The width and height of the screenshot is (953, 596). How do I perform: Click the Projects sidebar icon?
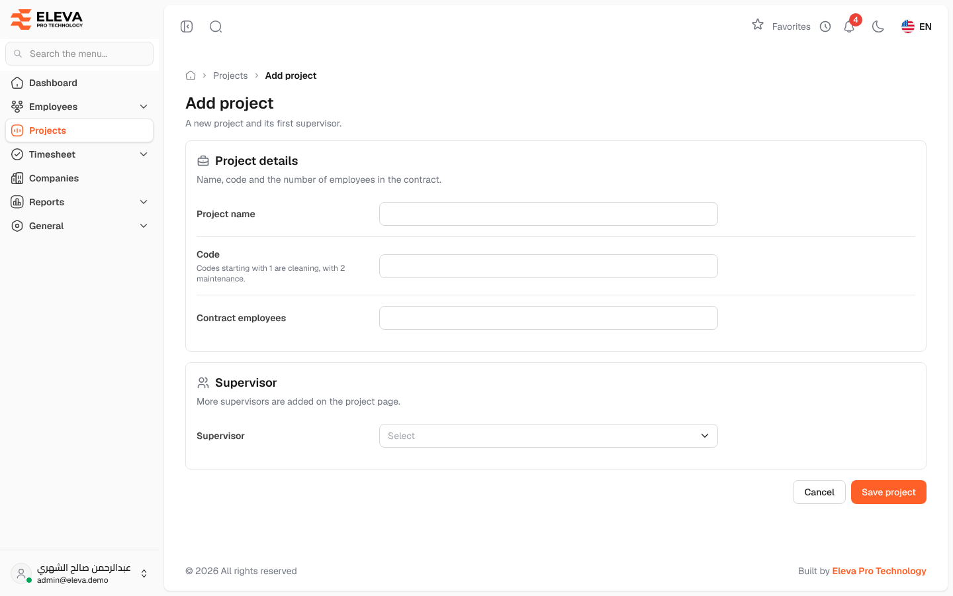point(17,130)
